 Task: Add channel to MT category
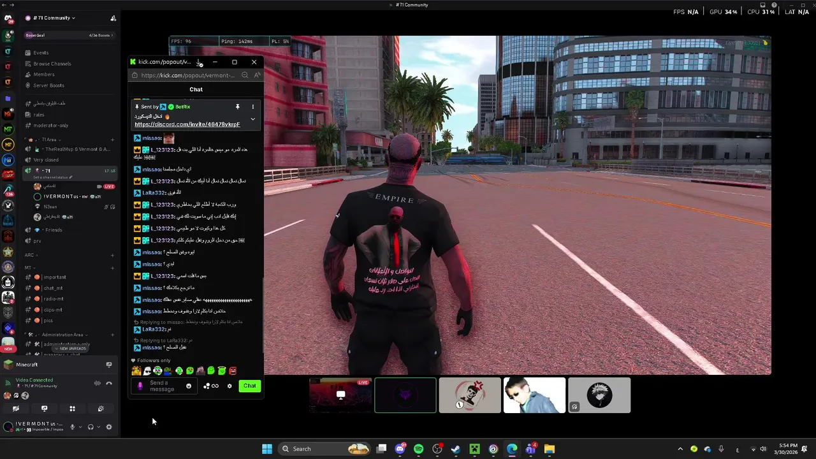tap(112, 268)
